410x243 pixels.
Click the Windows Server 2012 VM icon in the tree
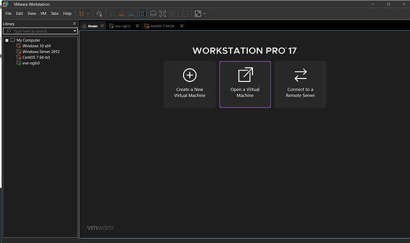point(18,52)
